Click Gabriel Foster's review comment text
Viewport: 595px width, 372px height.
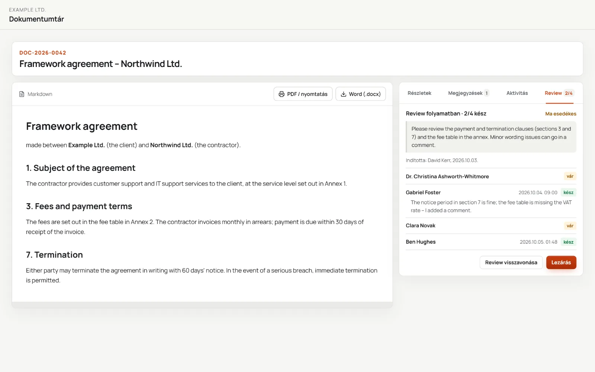pyautogui.click(x=491, y=206)
